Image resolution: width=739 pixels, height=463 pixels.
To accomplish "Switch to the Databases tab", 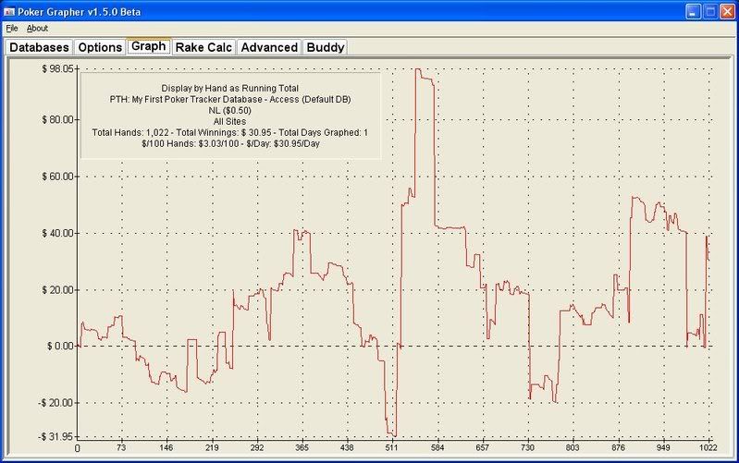I will [x=39, y=46].
